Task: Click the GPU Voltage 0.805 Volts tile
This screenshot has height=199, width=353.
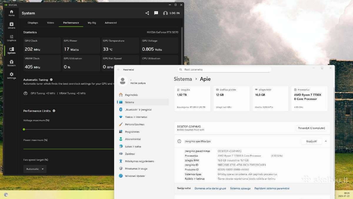Action: point(159,45)
